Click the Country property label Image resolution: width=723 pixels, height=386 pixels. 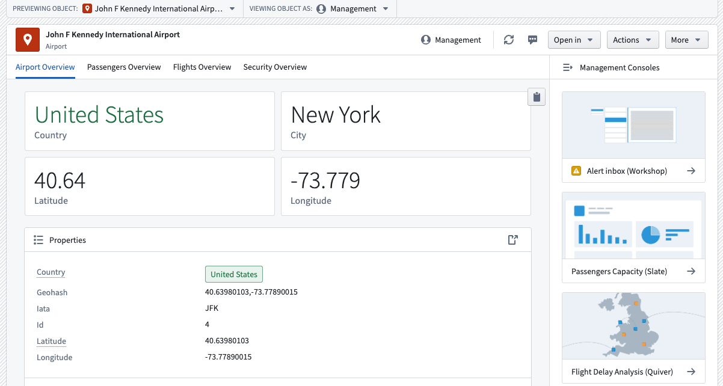tap(51, 272)
